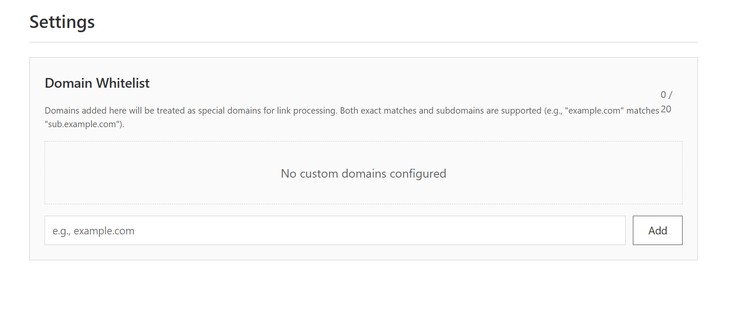Viewport: 742px width, 334px height.
Task: Click the '20' limit number
Action: click(666, 109)
